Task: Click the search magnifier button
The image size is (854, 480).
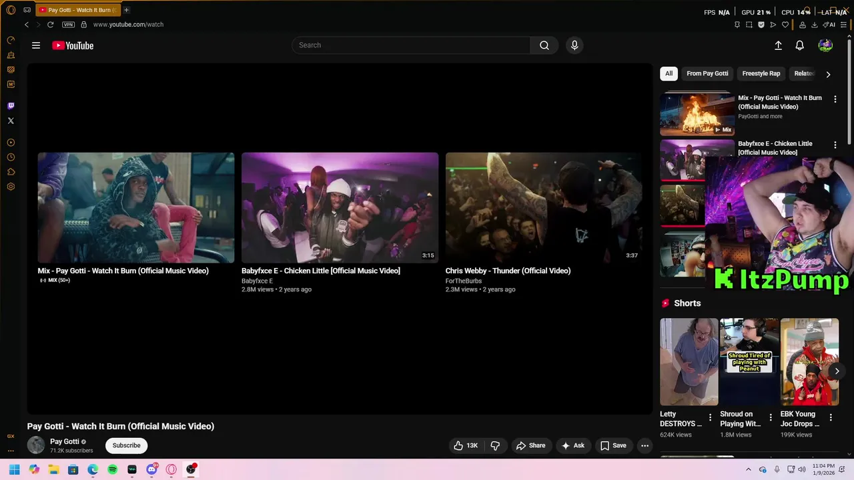Action: tap(544, 45)
